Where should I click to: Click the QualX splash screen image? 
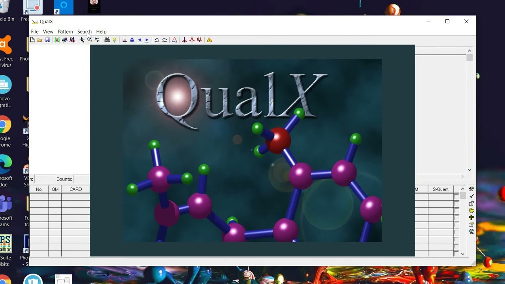[252, 151]
